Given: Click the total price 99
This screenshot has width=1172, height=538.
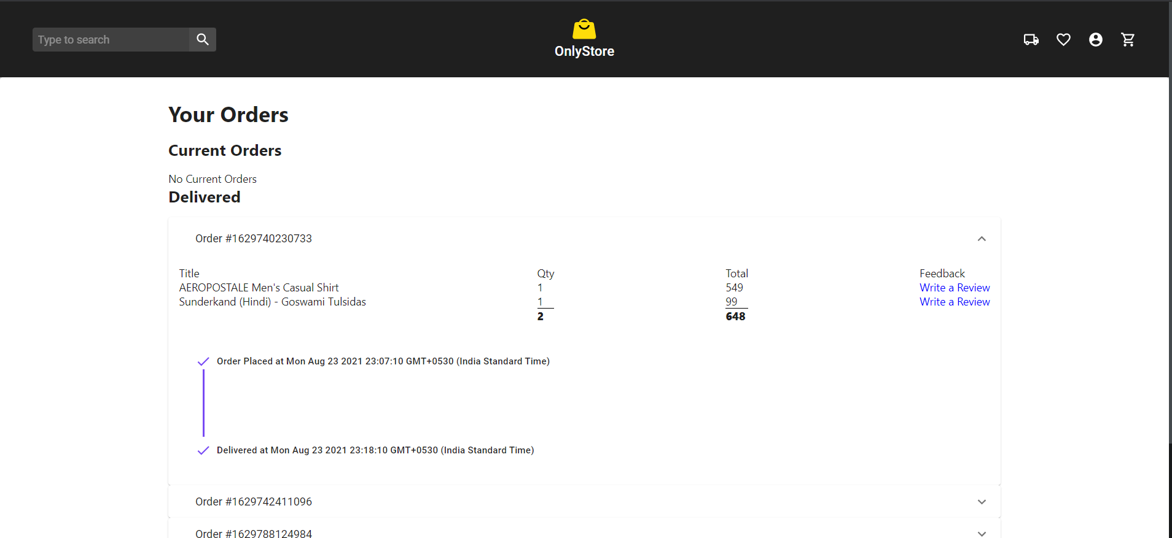Looking at the screenshot, I should (731, 302).
